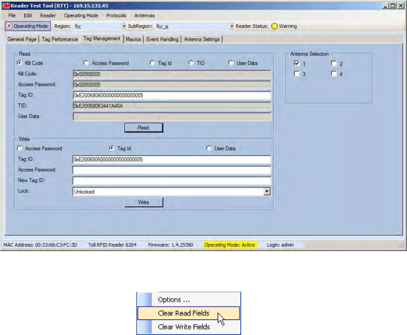Select Tag Id radio in Read group

152,63
